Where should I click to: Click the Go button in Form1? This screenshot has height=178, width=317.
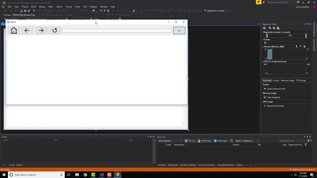coord(179,31)
